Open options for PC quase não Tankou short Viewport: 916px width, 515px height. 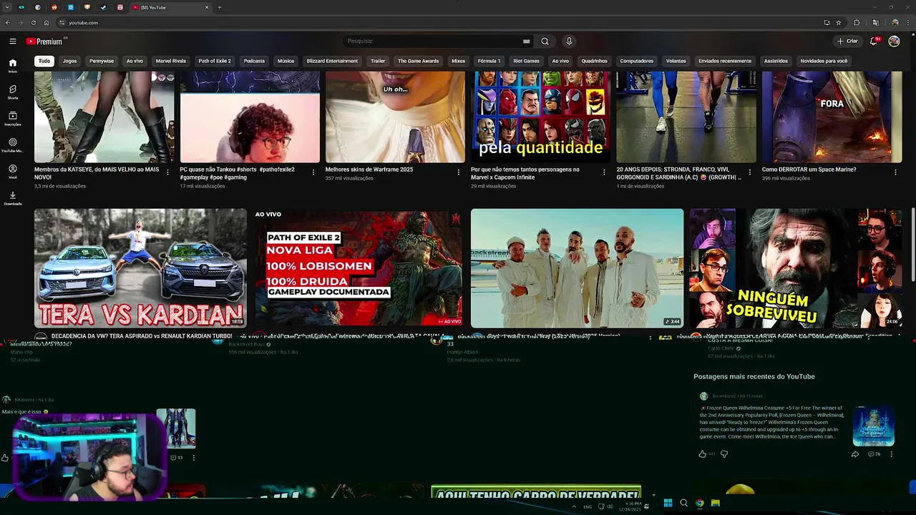(x=313, y=172)
